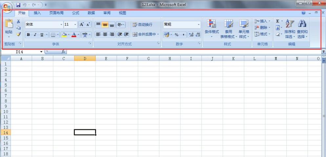The height and width of the screenshot is (157, 326).
Task: Switch to 审阅 tab
Action: [107, 13]
